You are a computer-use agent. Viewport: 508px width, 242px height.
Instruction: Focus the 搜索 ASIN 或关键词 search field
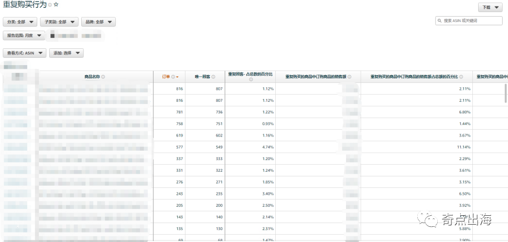click(x=469, y=21)
